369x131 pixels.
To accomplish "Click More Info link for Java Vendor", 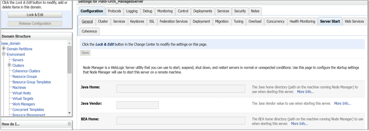I will point(343,103).
